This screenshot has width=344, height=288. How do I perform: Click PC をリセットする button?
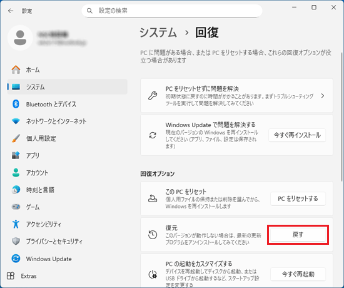point(298,198)
